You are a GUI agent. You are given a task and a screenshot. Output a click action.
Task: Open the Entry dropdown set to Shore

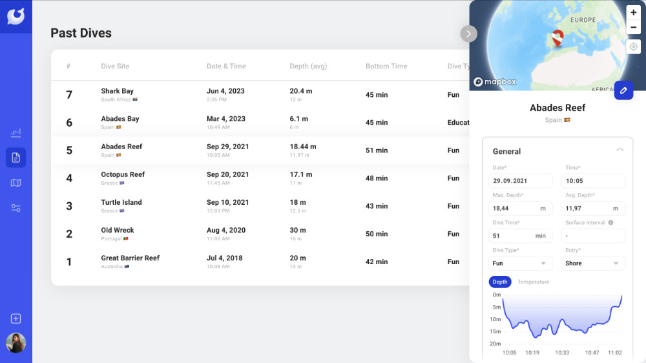coord(592,264)
